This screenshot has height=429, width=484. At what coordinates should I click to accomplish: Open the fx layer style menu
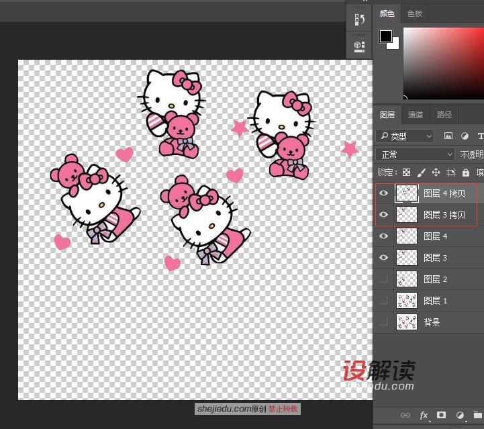(424, 416)
